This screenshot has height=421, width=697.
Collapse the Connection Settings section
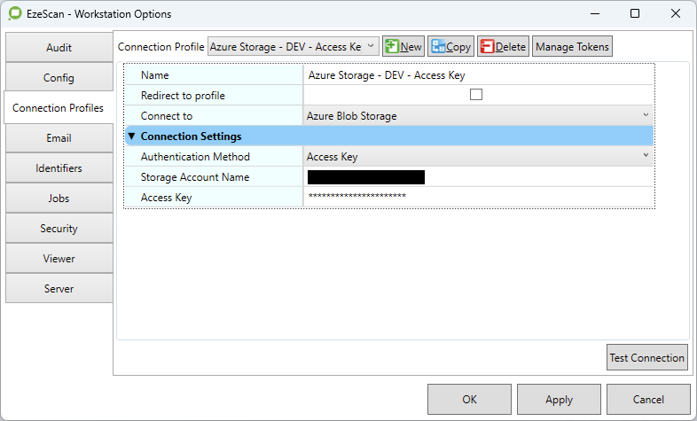pyautogui.click(x=132, y=136)
